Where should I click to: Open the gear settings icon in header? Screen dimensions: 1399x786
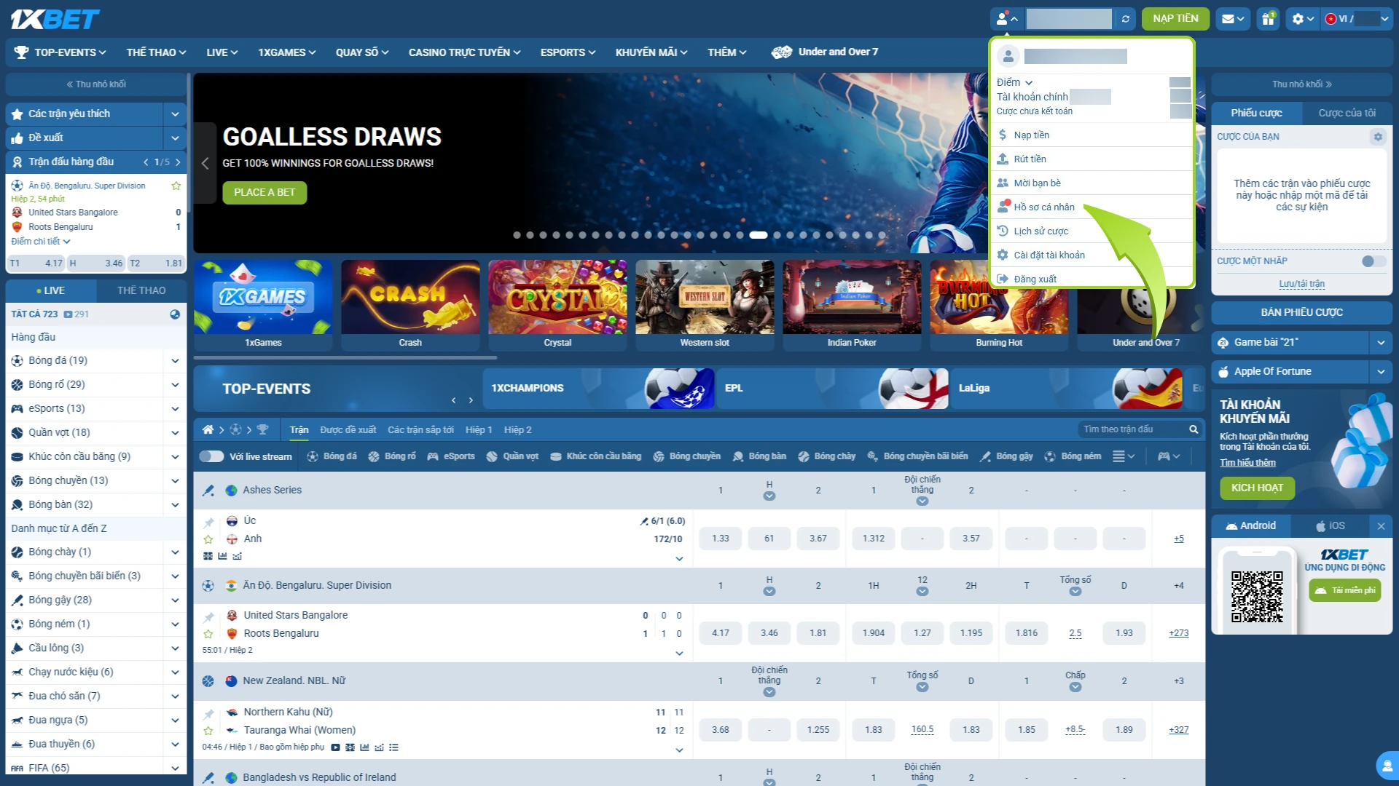pos(1303,19)
